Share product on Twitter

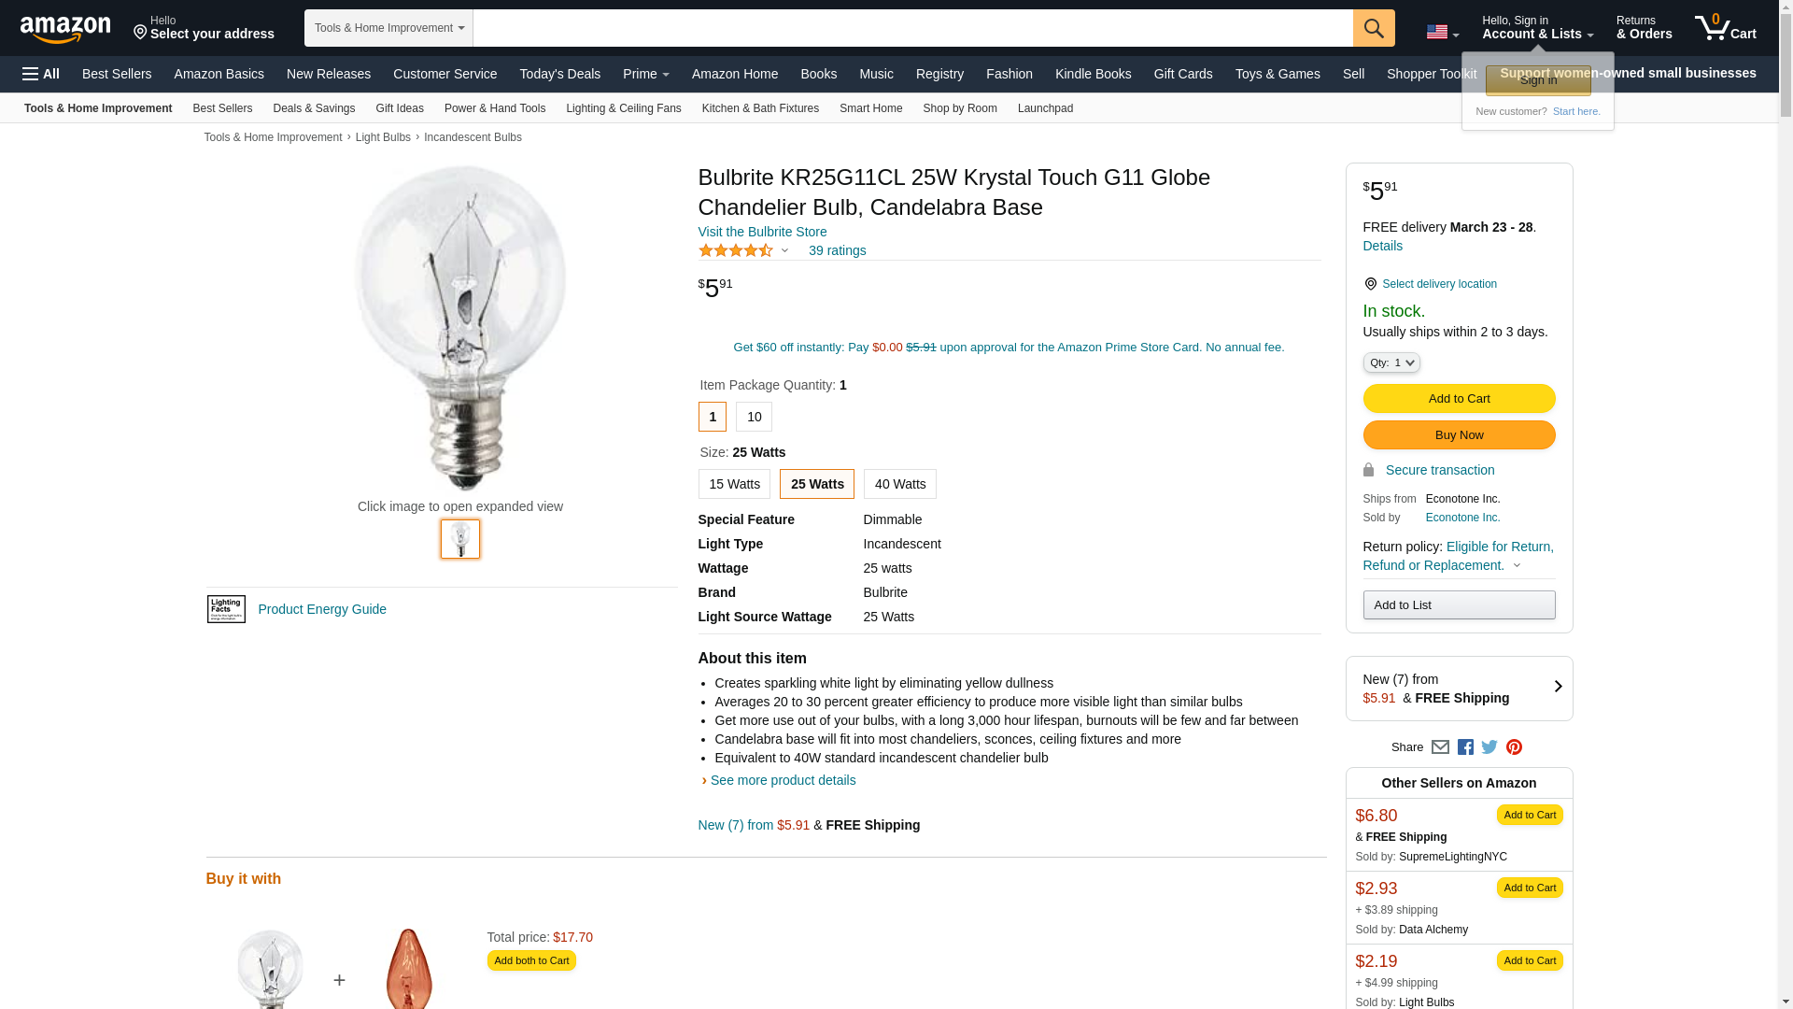point(1489,747)
